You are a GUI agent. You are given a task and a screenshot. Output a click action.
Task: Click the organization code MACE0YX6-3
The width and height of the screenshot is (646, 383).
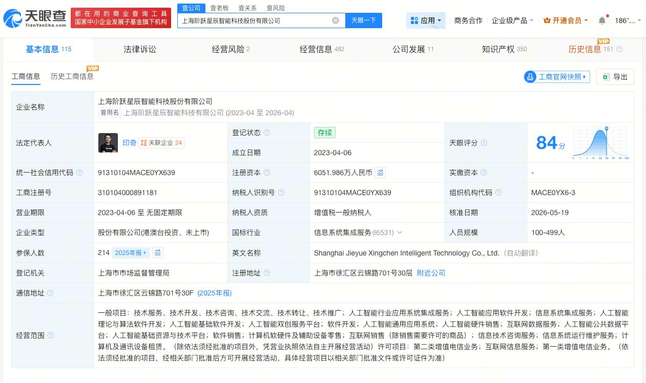pyautogui.click(x=553, y=193)
